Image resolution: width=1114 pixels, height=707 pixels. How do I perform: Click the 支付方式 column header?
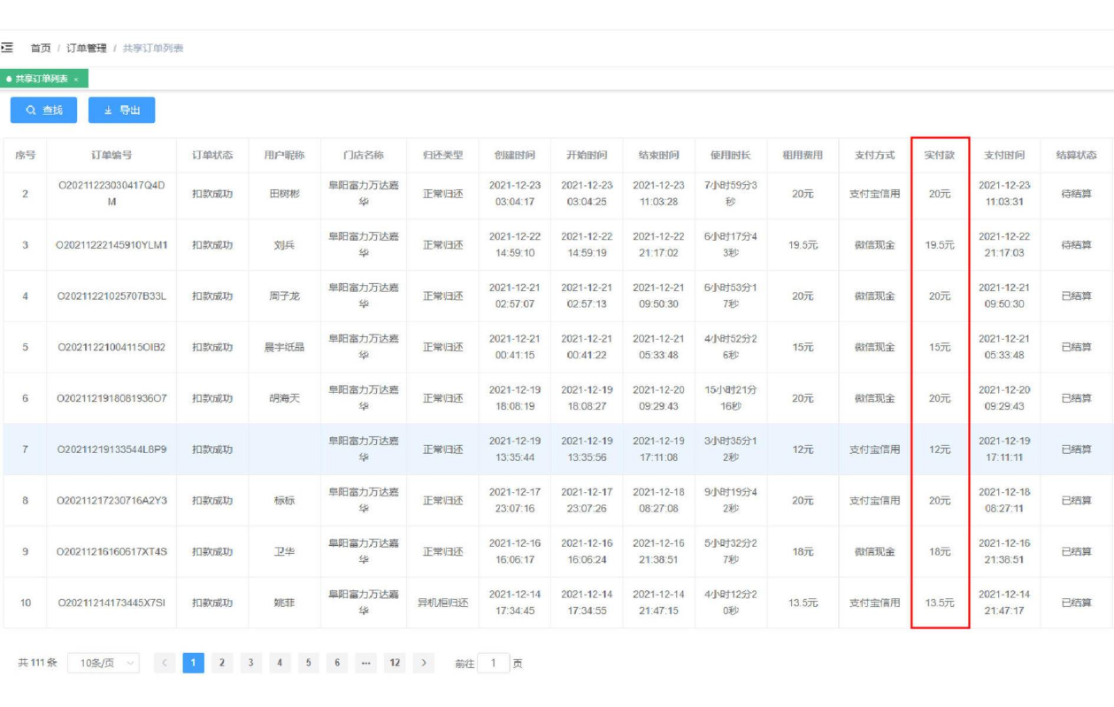[x=874, y=155]
